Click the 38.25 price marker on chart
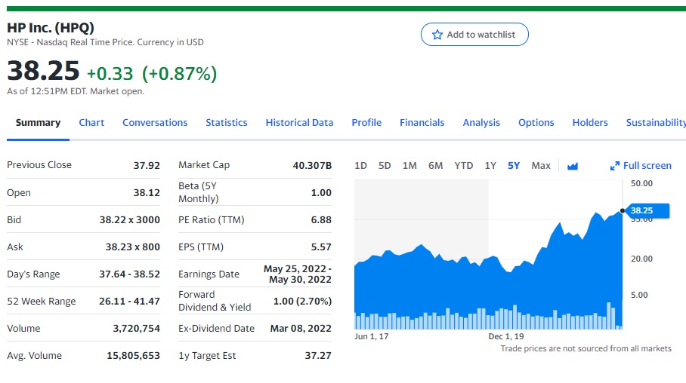Image resolution: width=686 pixels, height=383 pixels. coord(647,210)
